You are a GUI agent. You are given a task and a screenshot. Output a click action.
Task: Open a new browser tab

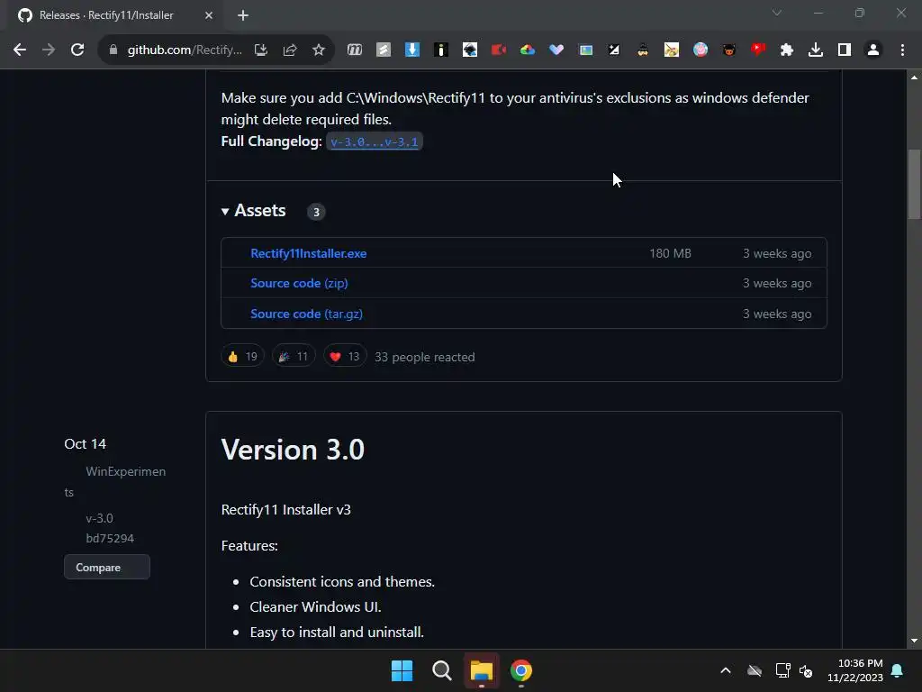pos(243,16)
